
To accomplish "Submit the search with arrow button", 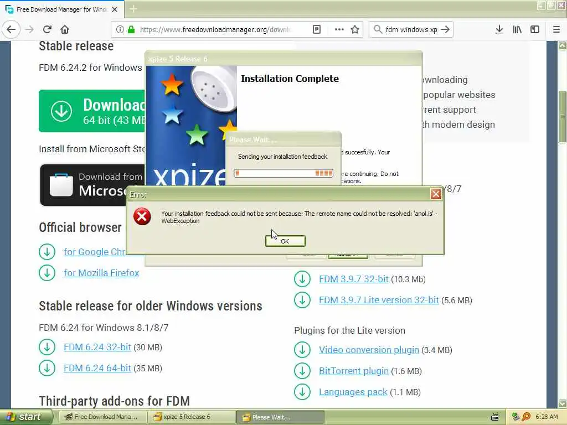I will click(x=446, y=29).
